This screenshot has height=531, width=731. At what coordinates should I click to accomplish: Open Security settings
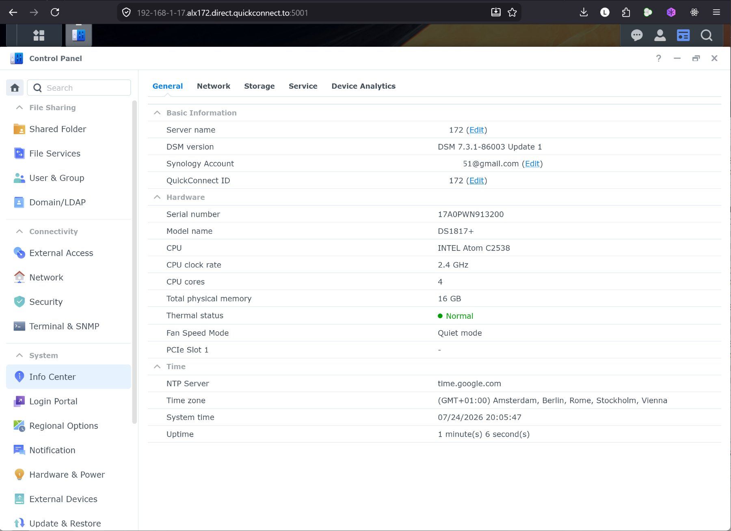(69, 302)
